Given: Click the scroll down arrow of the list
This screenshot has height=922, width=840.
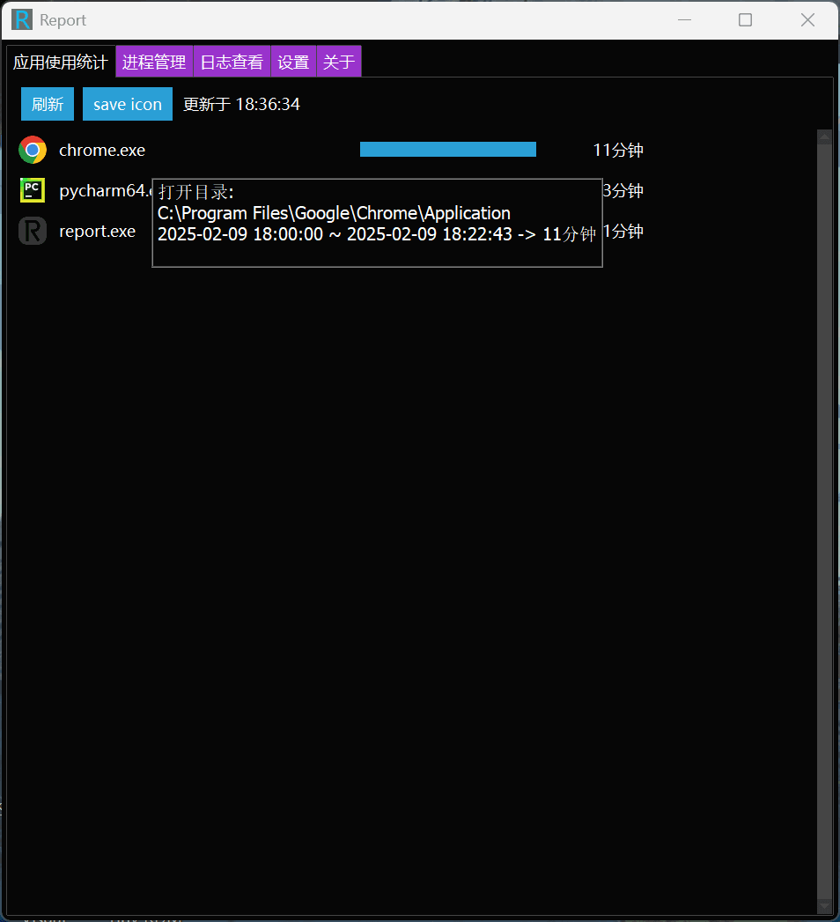Looking at the screenshot, I should (824, 906).
